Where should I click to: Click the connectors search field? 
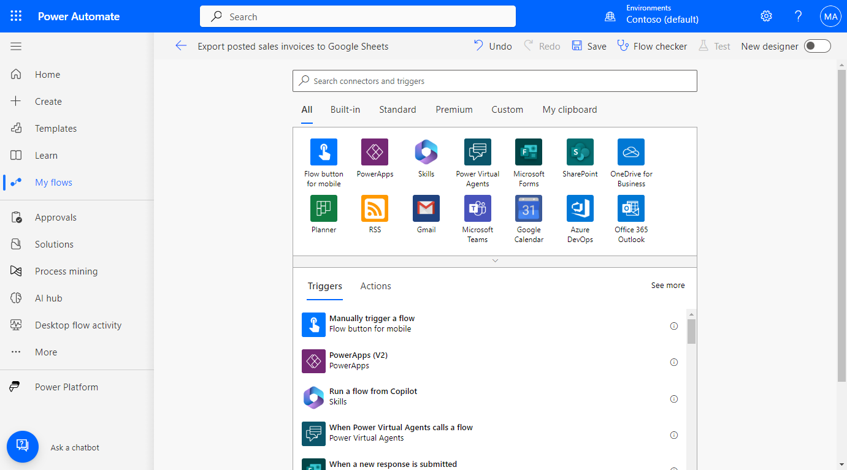[494, 80]
